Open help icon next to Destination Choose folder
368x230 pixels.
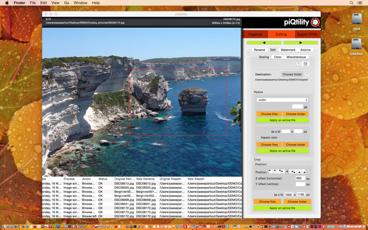pos(307,74)
